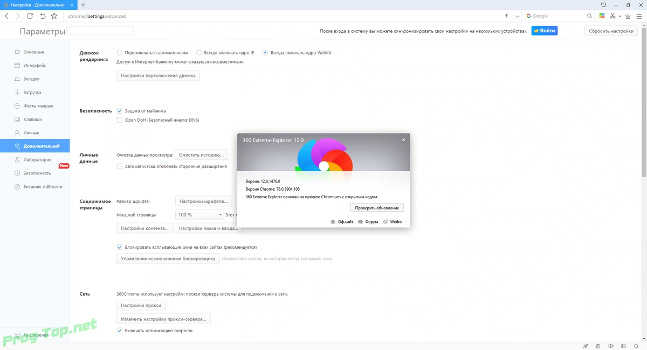Click Настройки прокси button
Viewport: 647px width, 350px height.
point(141,305)
